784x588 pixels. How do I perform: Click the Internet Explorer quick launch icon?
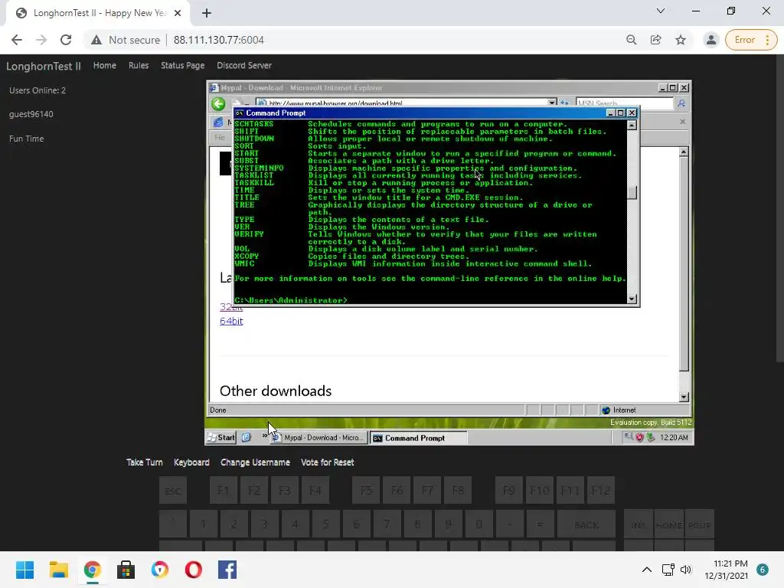(246, 437)
